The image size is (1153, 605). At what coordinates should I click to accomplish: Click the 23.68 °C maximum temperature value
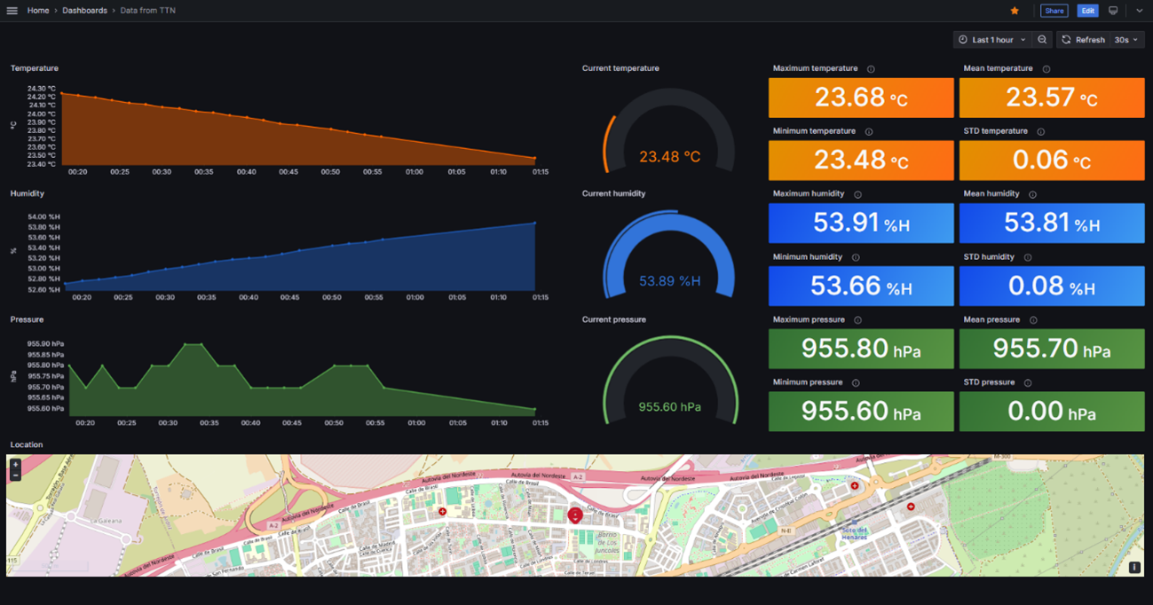click(x=861, y=98)
